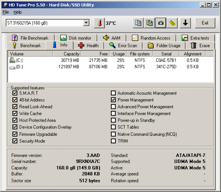Viewport: 221px width, 192px height.
Task: Toggle the Power-up in Standby checkbox
Action: click(113, 120)
